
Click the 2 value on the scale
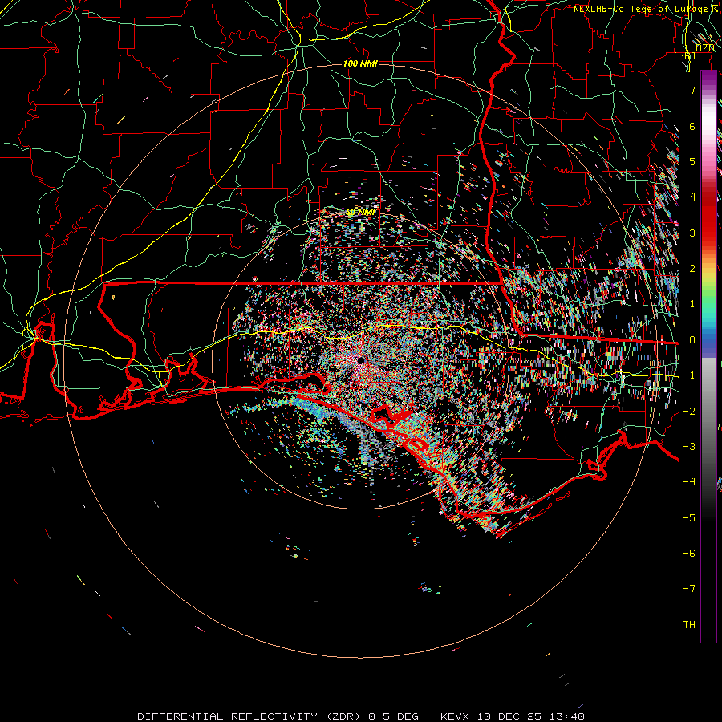(x=692, y=269)
